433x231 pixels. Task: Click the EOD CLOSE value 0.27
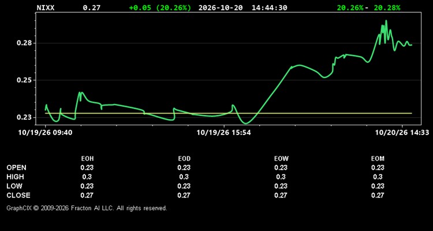(184, 195)
